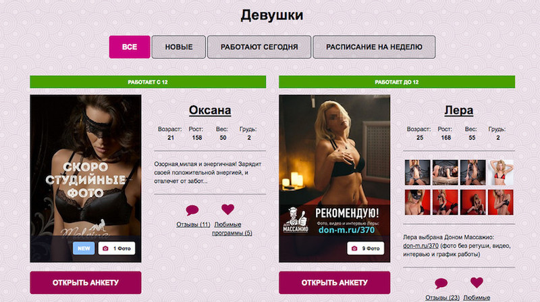Open the Лера profile name link
Screen dimensions: 540x302
click(459, 110)
